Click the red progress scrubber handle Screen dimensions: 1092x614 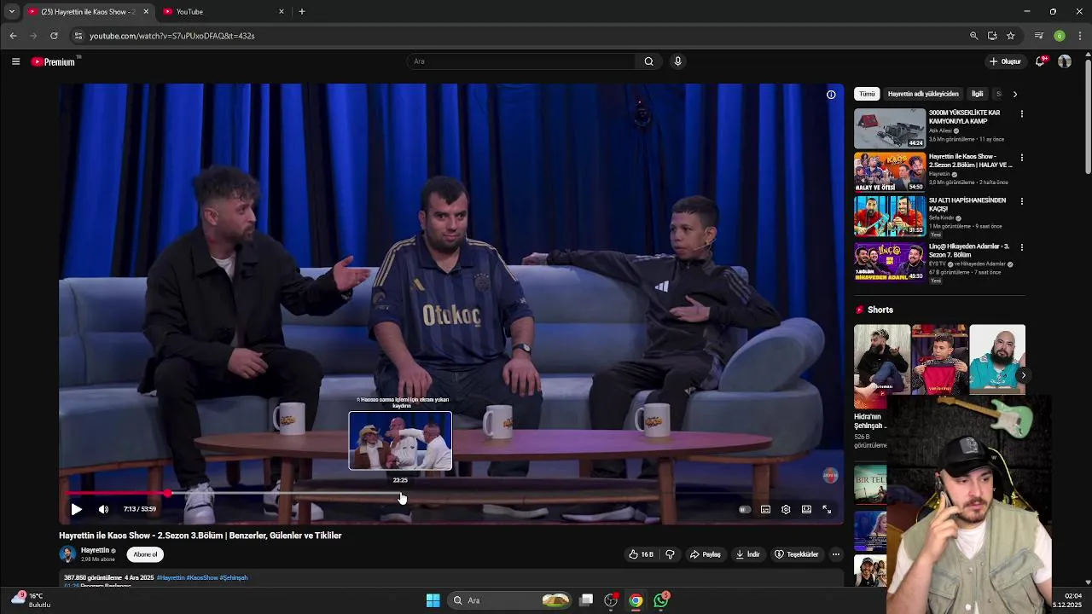[168, 493]
